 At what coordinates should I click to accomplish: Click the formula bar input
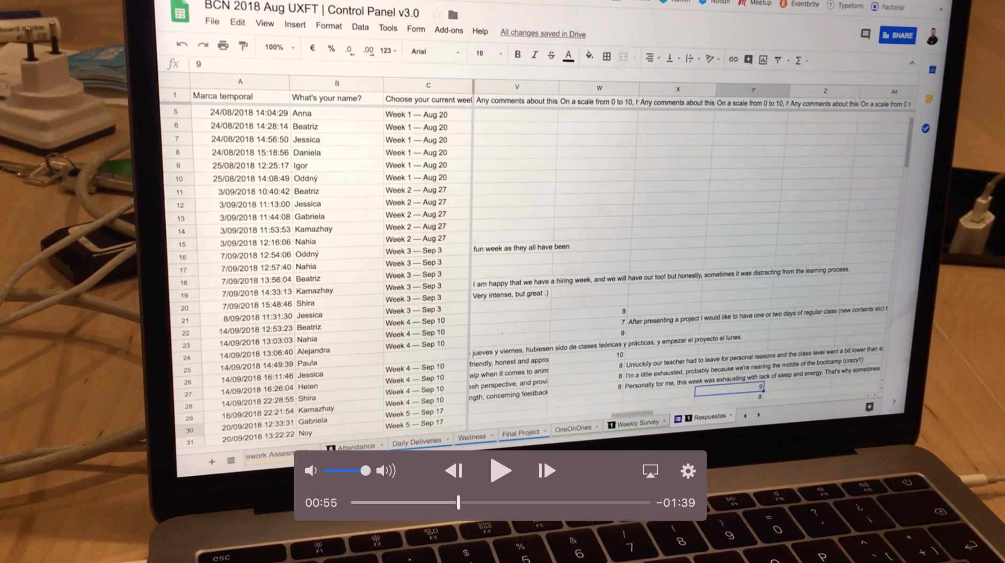coord(549,64)
